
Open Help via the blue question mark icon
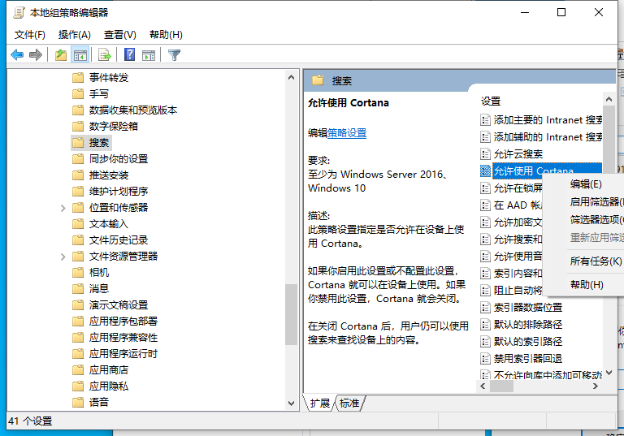129,55
